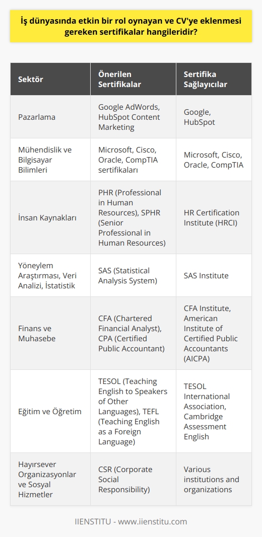The image size is (262, 537).
Task: Open the www.iienstitu.com footer link
Action: click(x=152, y=521)
